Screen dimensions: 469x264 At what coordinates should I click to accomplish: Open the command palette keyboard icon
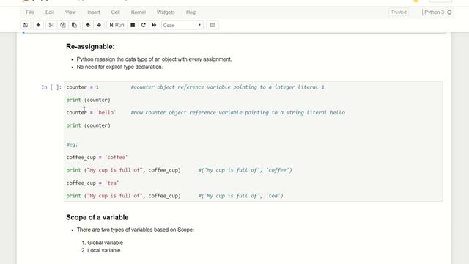(213, 25)
